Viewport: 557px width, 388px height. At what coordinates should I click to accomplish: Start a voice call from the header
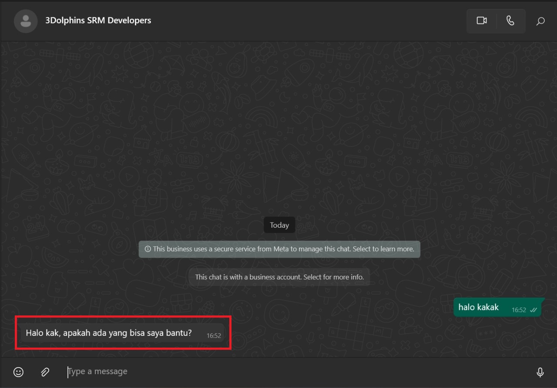coord(510,21)
